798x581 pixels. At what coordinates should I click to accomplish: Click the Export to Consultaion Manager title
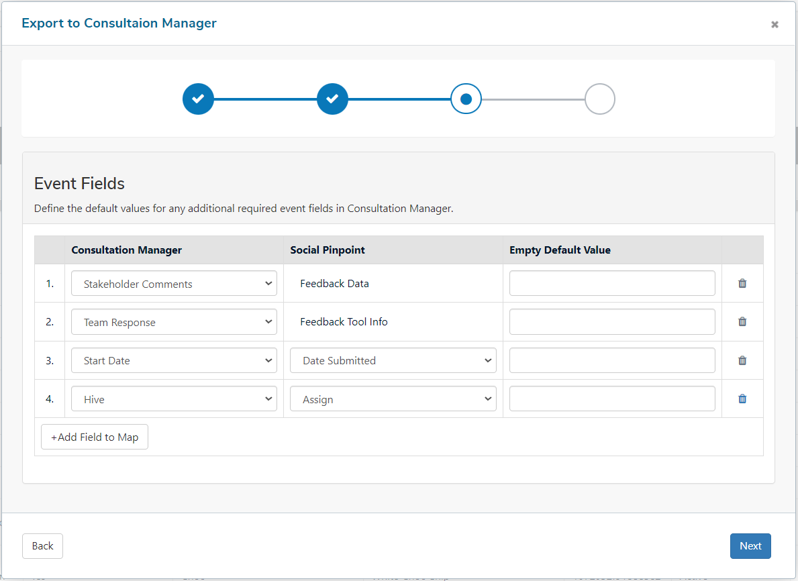(x=119, y=23)
